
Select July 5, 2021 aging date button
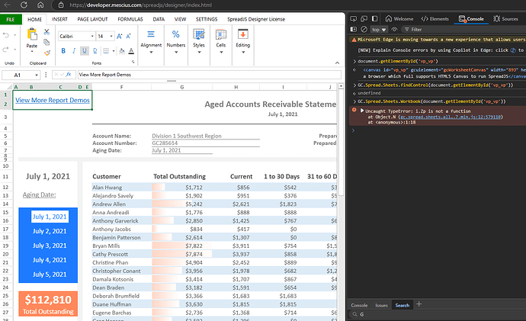(50, 274)
